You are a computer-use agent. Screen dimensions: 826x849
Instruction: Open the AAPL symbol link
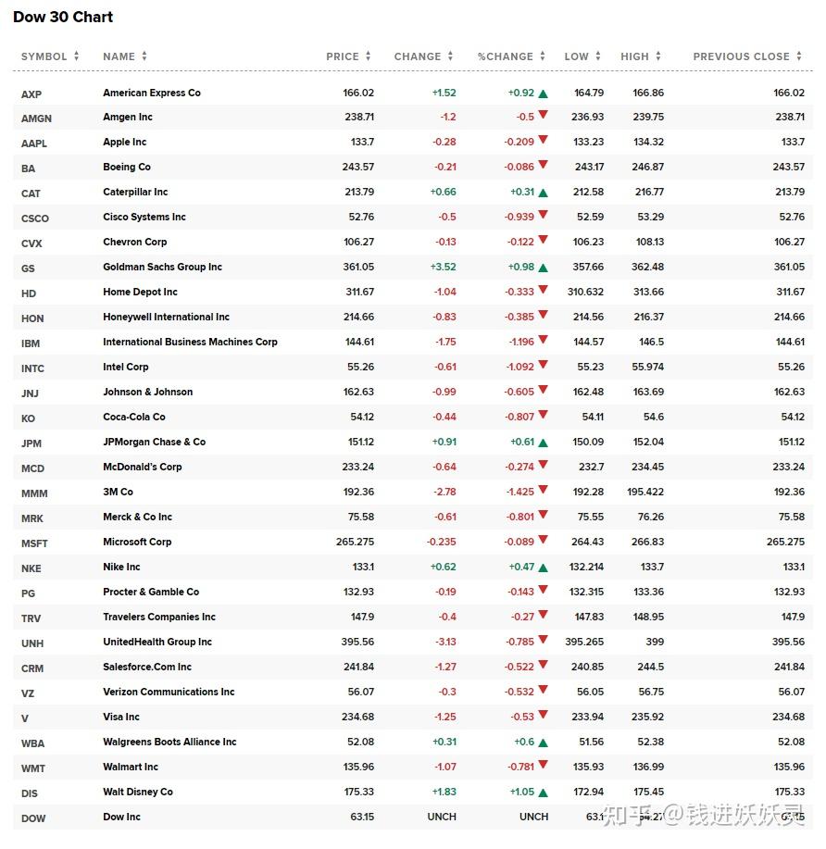(34, 144)
